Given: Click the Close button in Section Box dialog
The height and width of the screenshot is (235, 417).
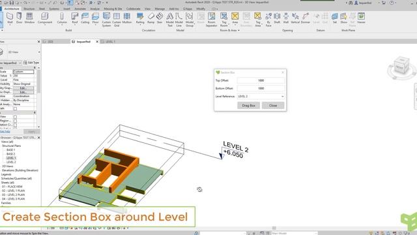Looking at the screenshot, I should click(x=273, y=106).
